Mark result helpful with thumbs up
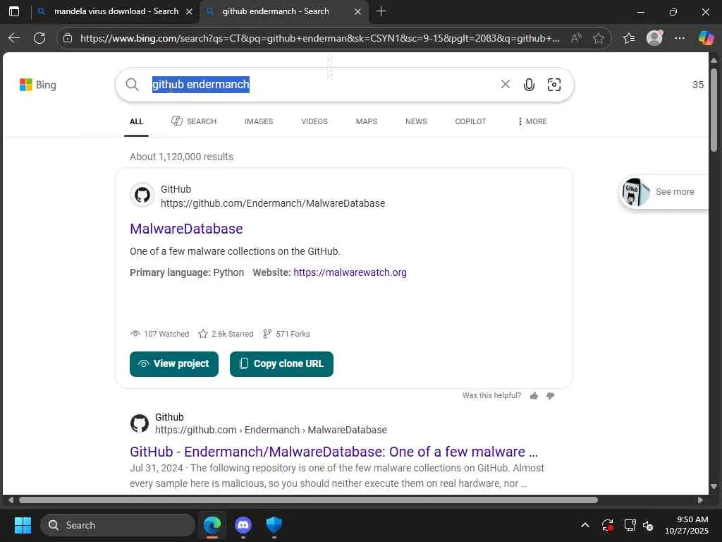The height and width of the screenshot is (542, 722). 534,396
